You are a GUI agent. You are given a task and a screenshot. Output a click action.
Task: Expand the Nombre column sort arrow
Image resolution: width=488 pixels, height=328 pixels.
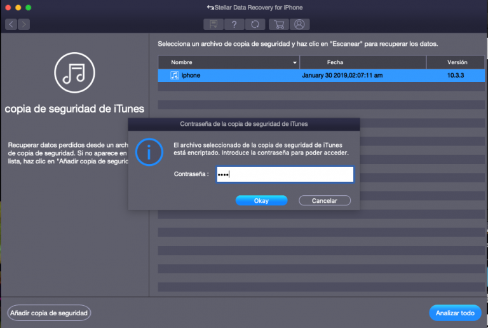[295, 63]
